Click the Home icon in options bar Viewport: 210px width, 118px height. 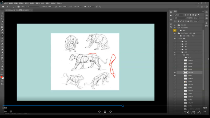(x=3, y=7)
